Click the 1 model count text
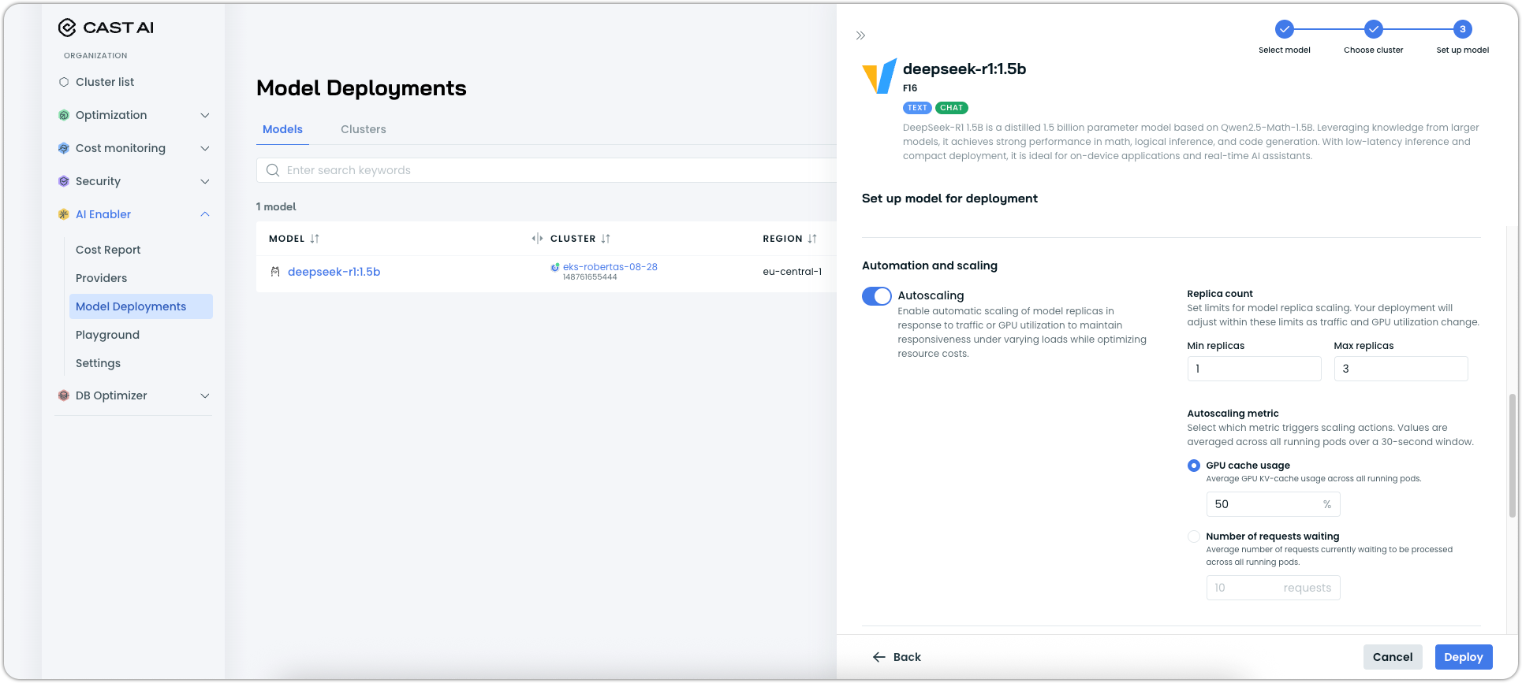Screen dimensions: 1522x683 (x=276, y=206)
